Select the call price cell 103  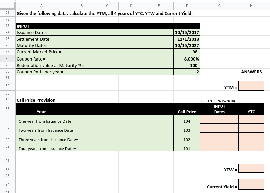point(187,128)
